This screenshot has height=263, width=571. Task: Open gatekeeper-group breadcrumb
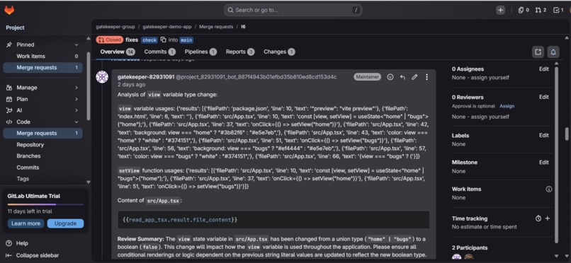click(115, 27)
